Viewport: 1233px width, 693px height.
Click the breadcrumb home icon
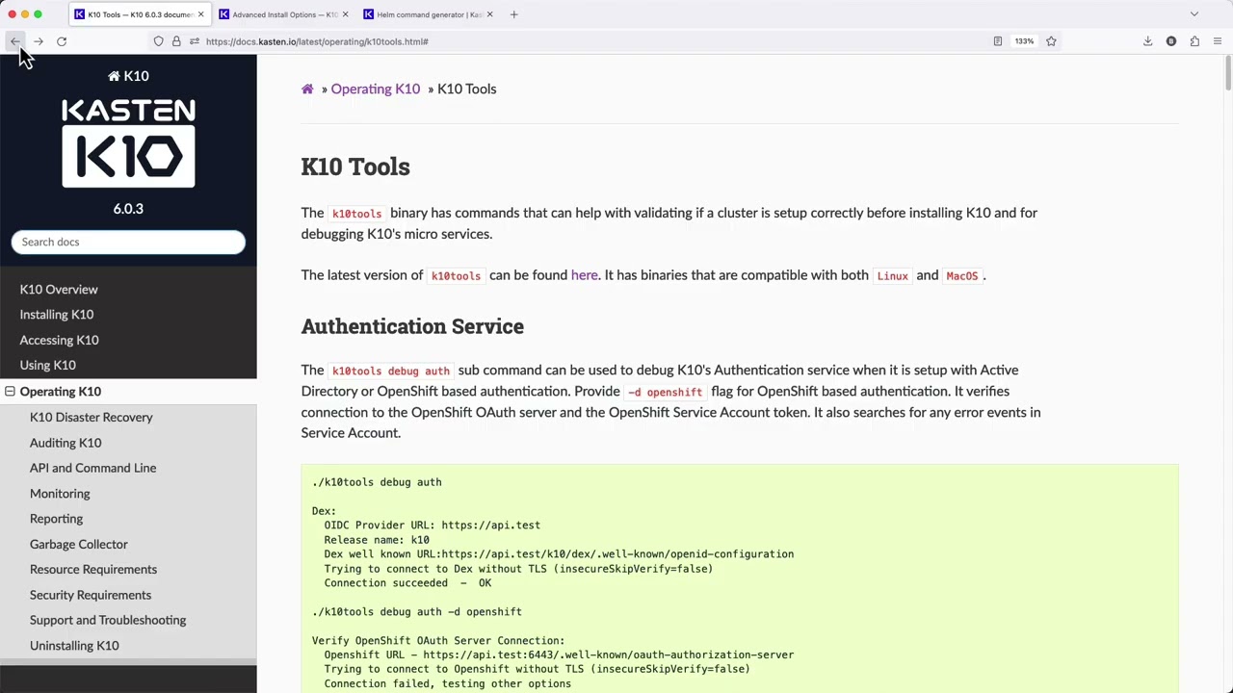pos(307,89)
